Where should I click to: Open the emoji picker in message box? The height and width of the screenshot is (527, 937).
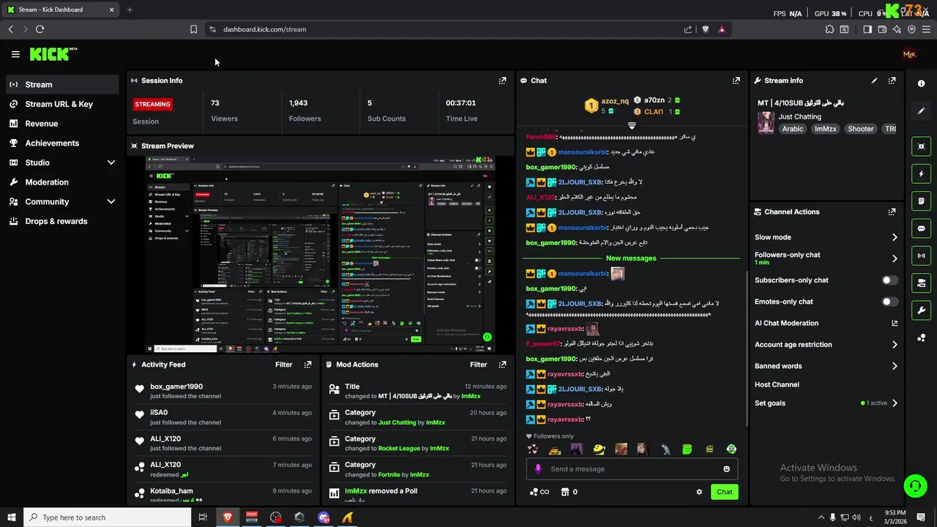[x=726, y=469]
